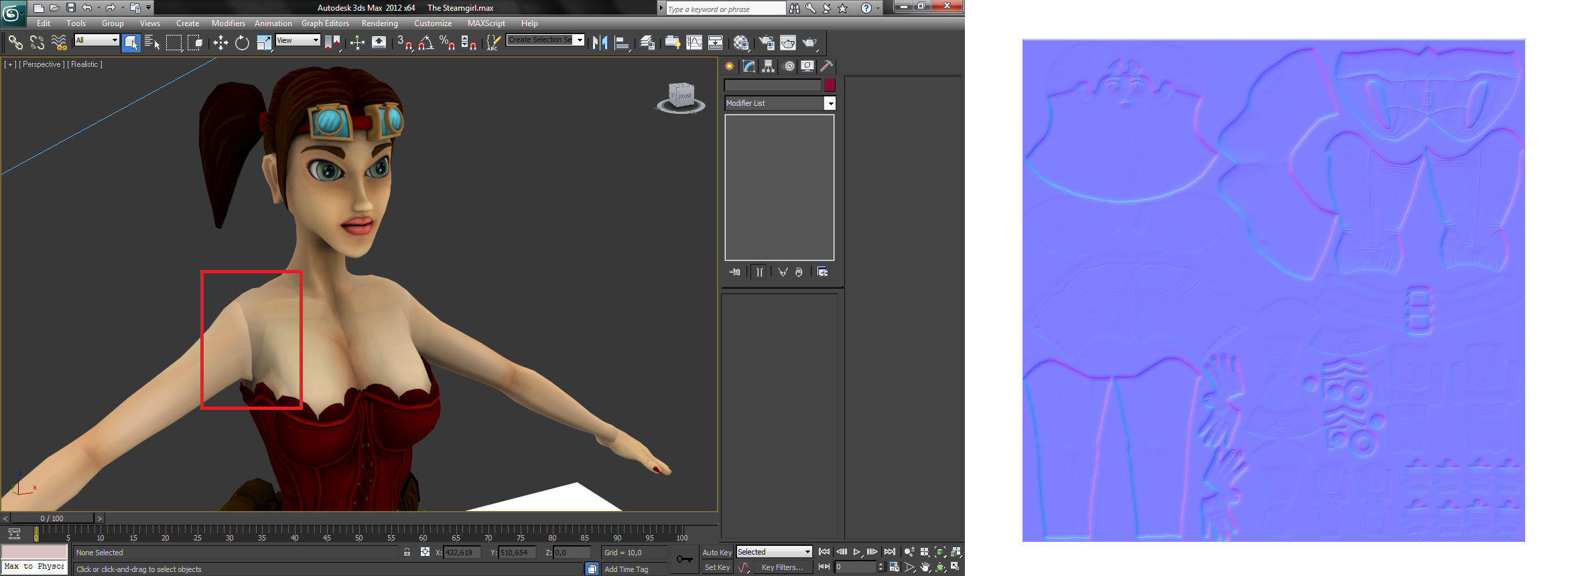1576x576 pixels.
Task: Open the Mirror tool
Action: click(600, 43)
